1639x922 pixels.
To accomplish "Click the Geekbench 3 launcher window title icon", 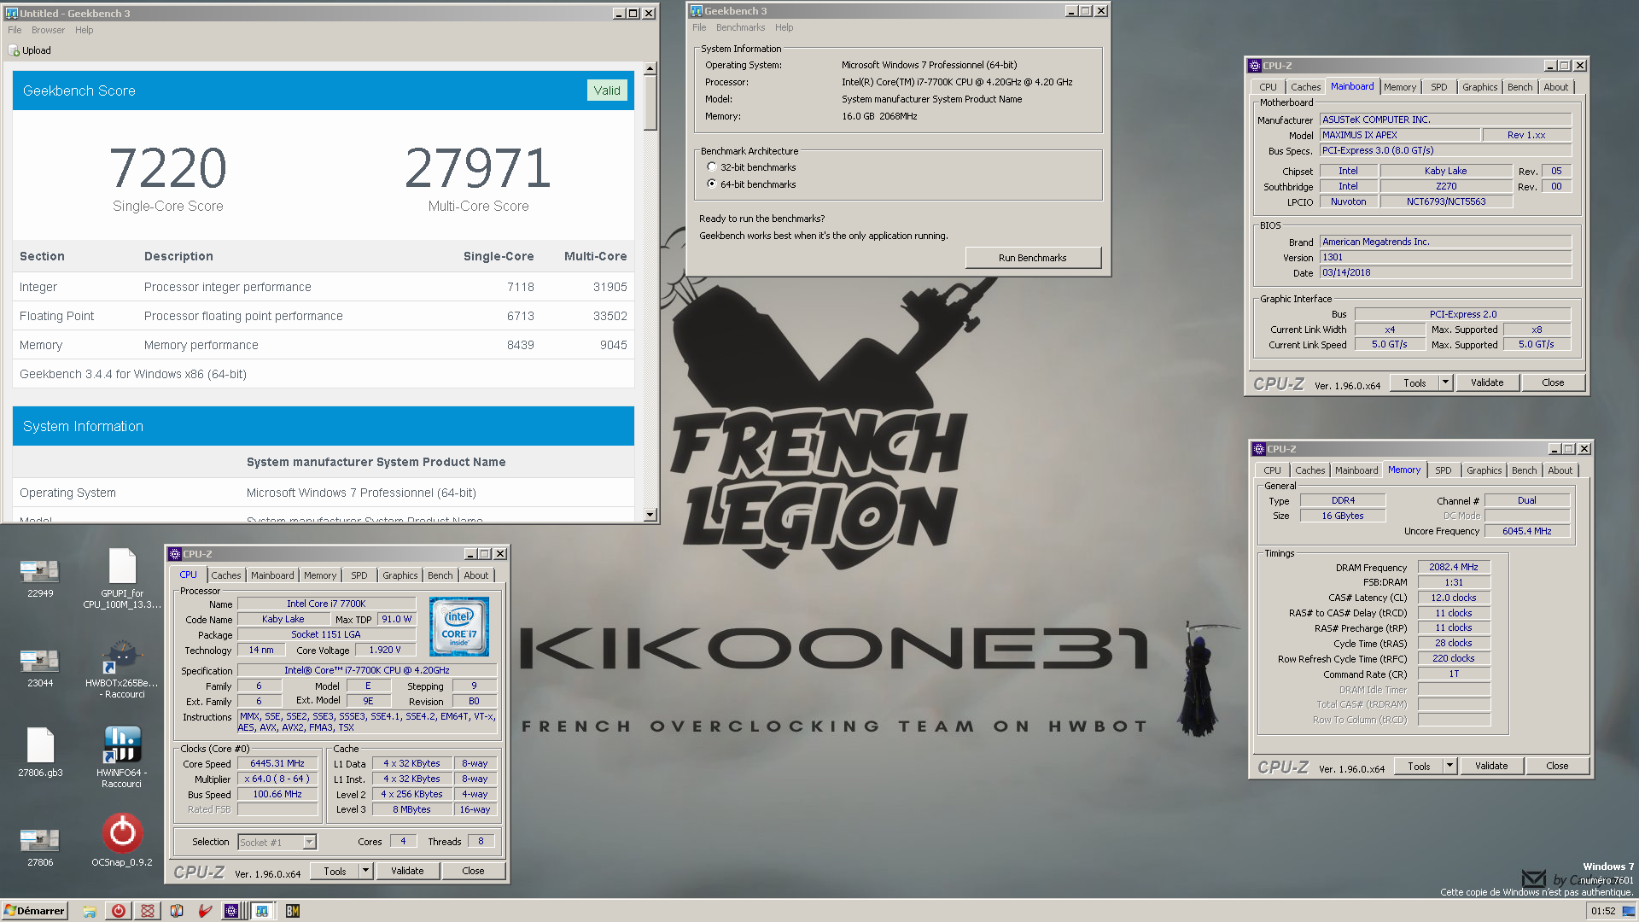I will coord(697,11).
